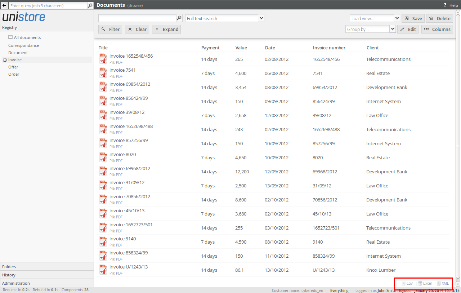Click the Edit button
461x293 pixels.
(408, 29)
